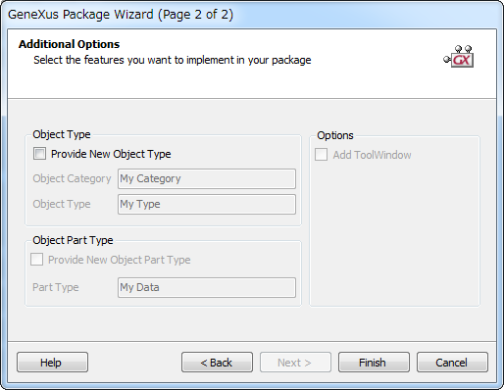The image size is (504, 390).
Task: Select the My Type input box
Action: click(x=207, y=204)
